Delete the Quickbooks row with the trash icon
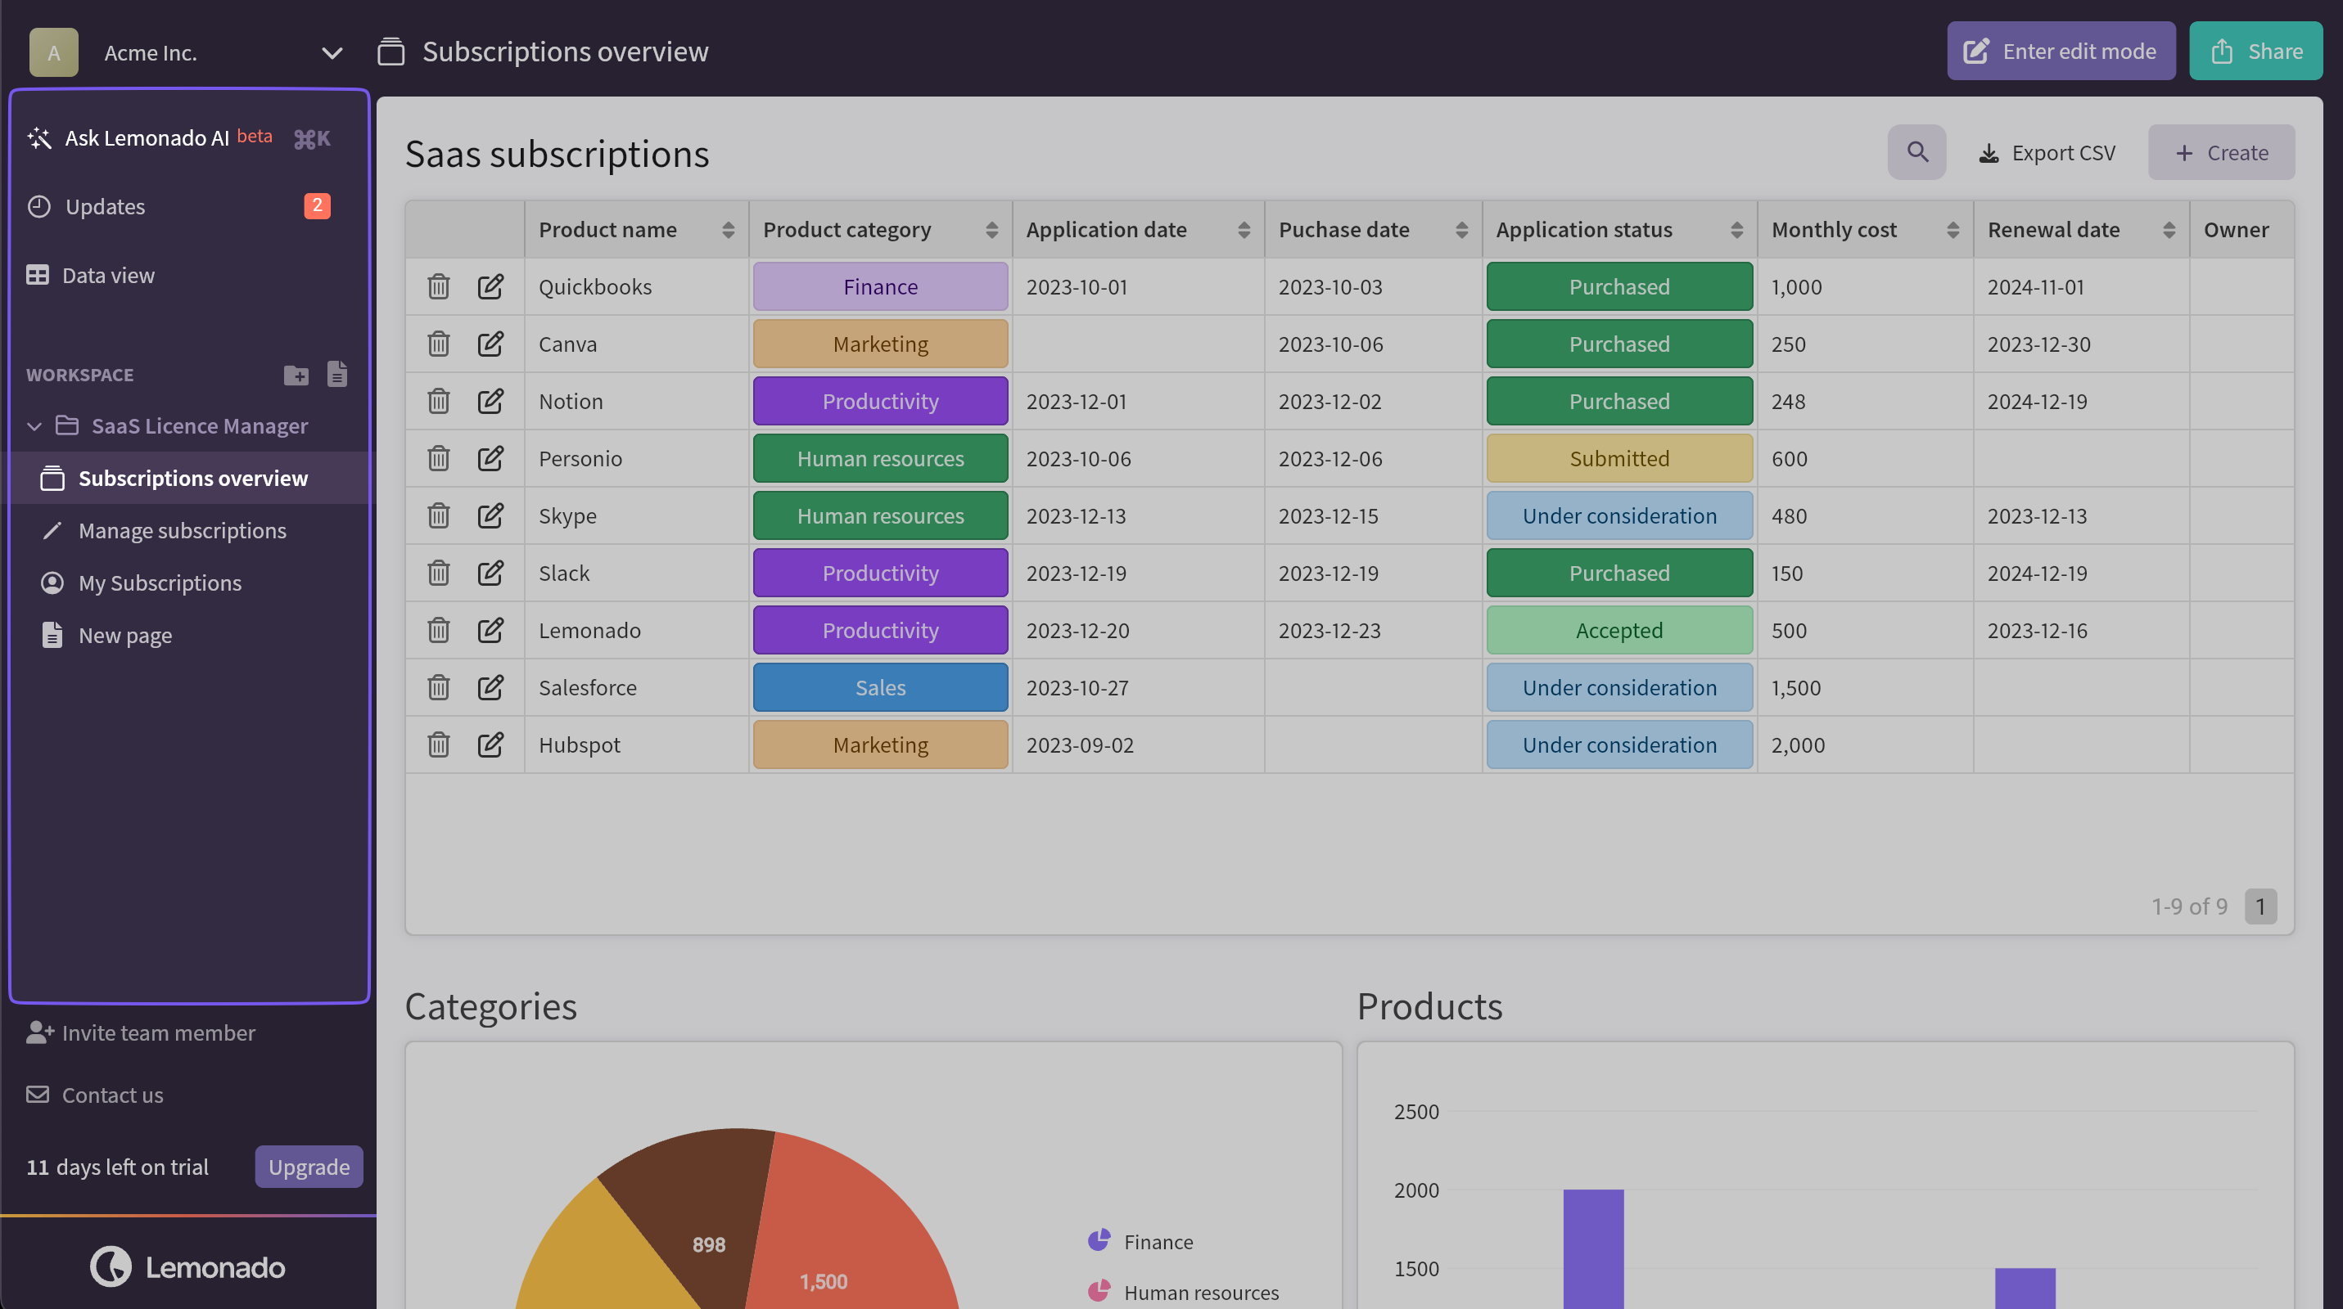 click(439, 286)
